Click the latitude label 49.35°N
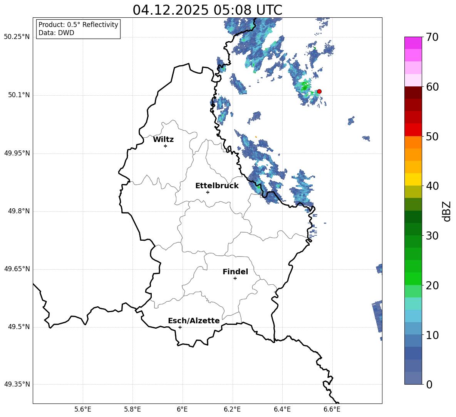 pyautogui.click(x=17, y=384)
